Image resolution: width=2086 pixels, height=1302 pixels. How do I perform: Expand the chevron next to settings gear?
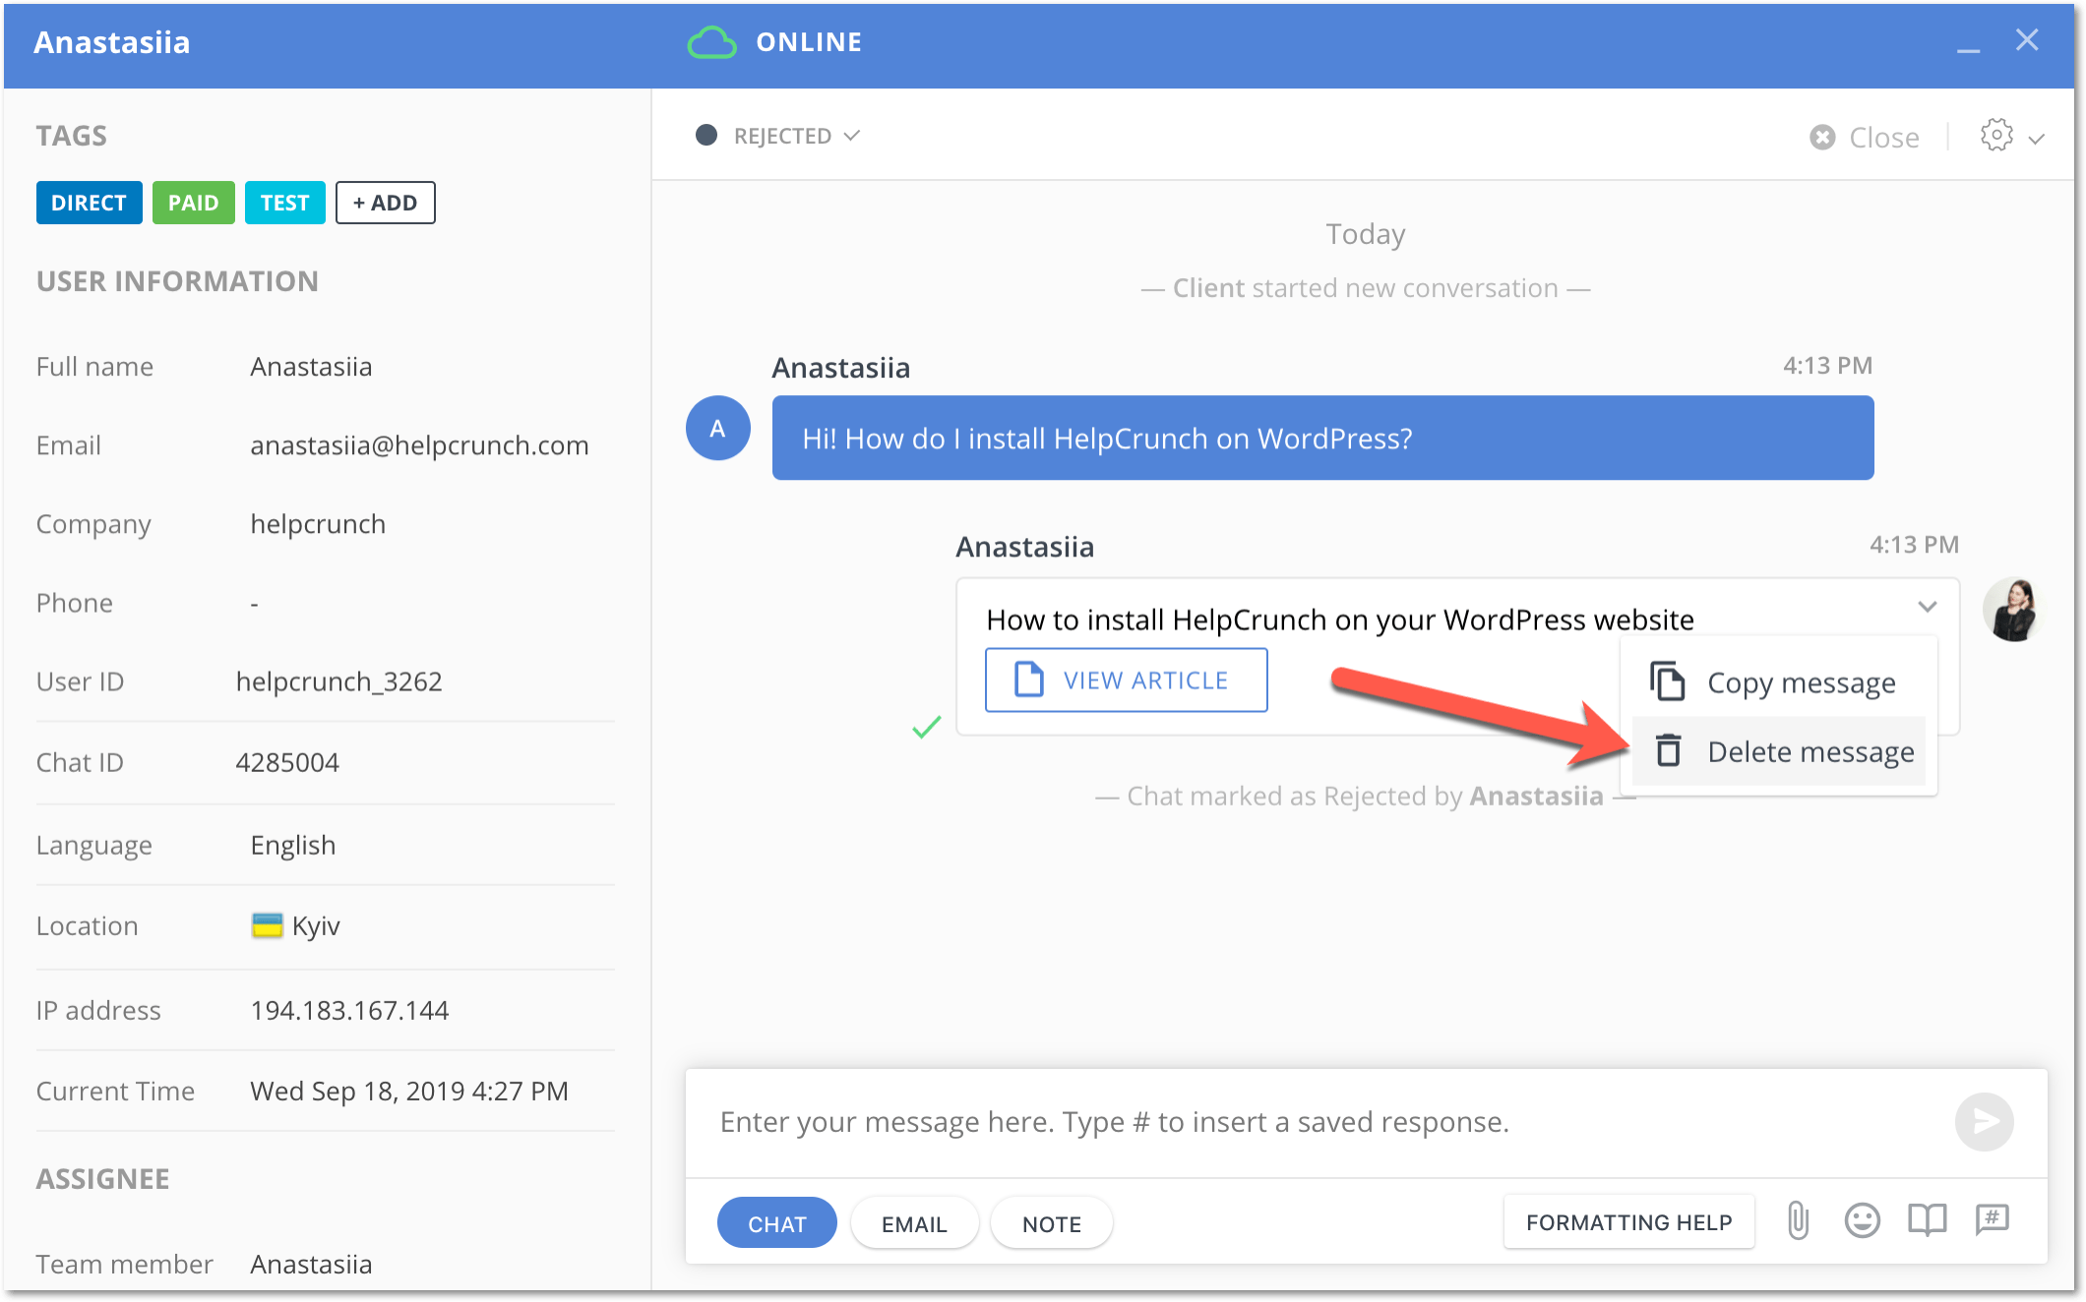[x=2037, y=139]
